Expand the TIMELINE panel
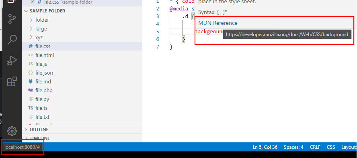This screenshot has width=357, height=158. (x=82, y=138)
